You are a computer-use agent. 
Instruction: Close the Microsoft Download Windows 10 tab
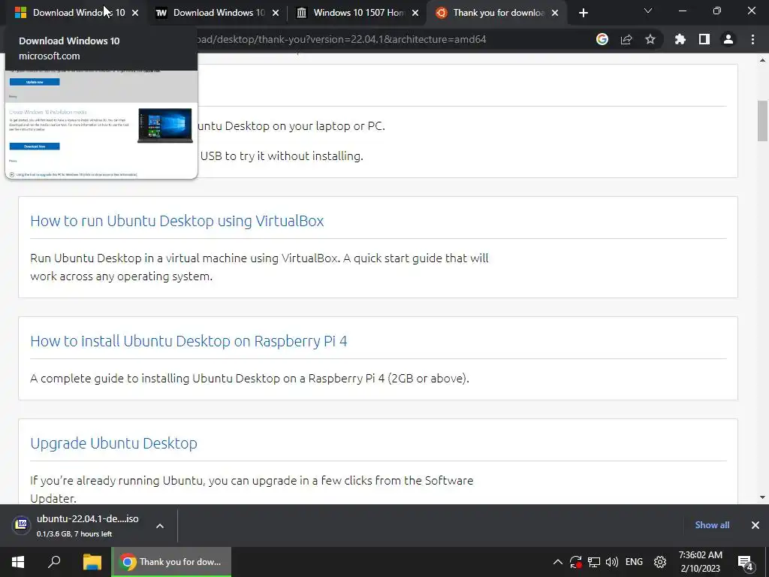(135, 13)
